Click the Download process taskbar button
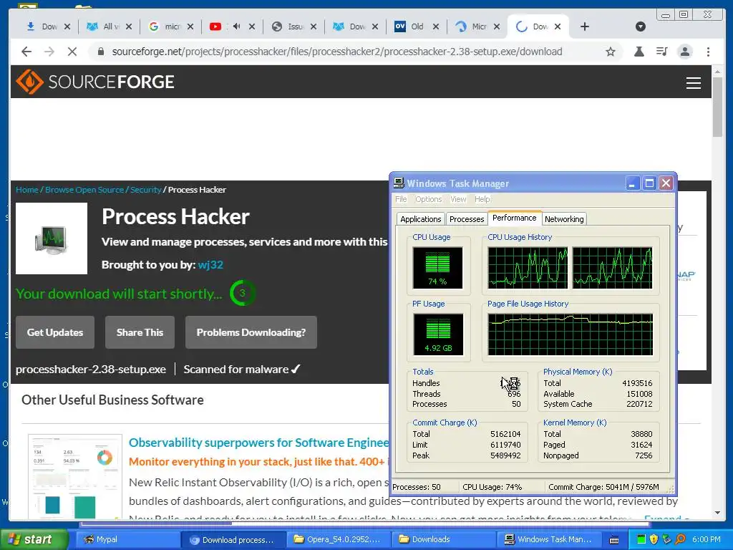733x550 pixels. [233, 540]
